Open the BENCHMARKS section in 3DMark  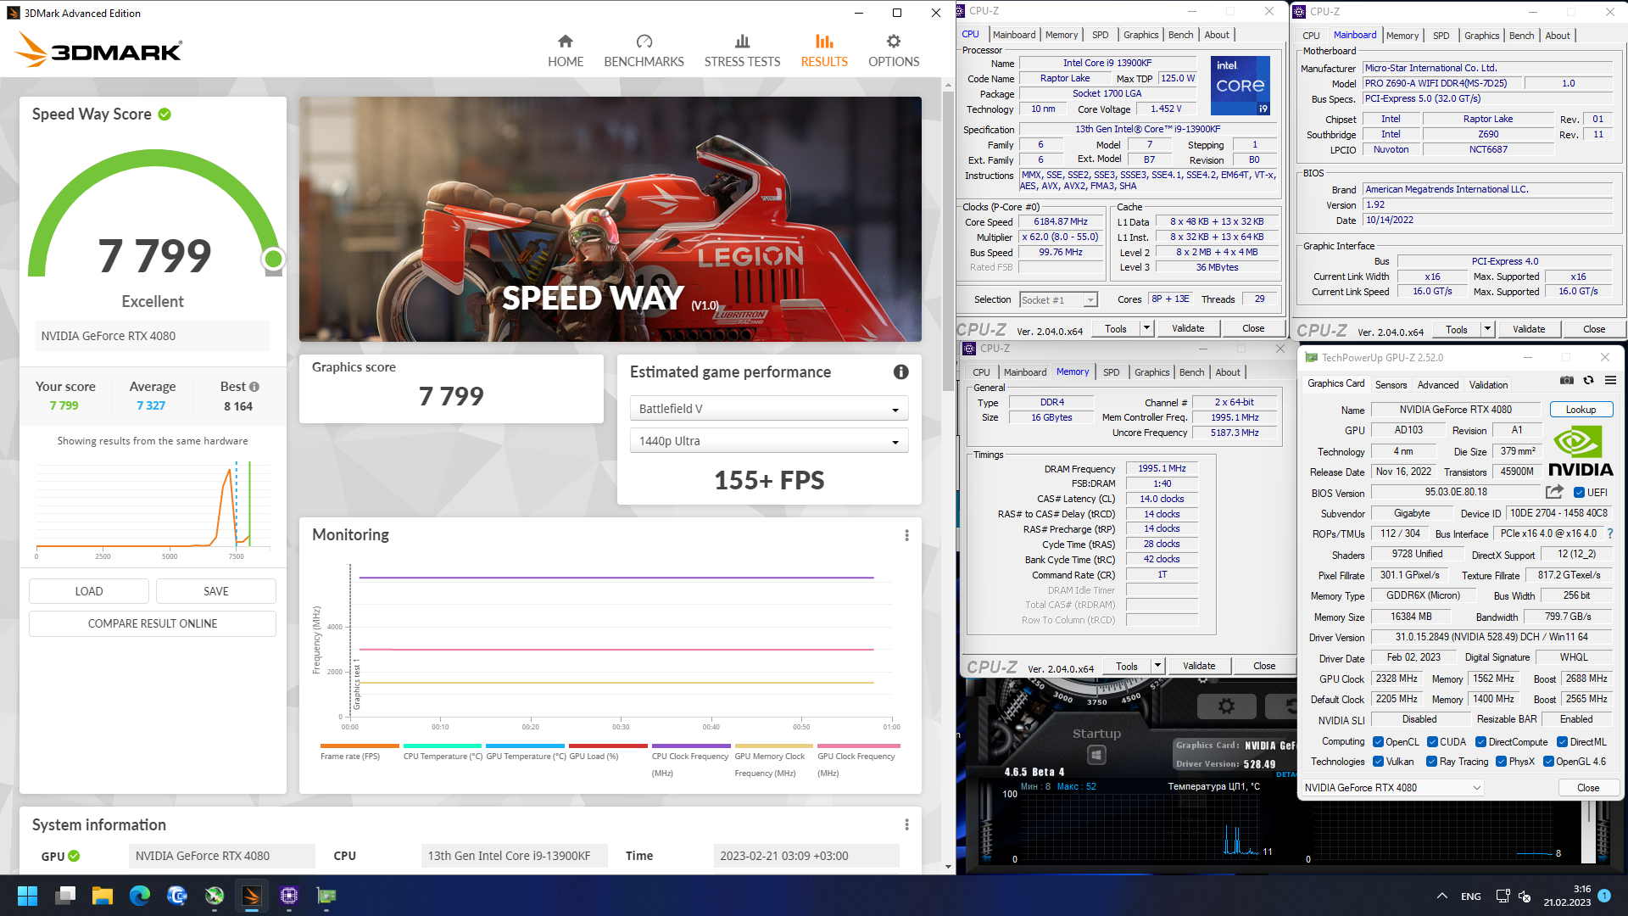[644, 51]
